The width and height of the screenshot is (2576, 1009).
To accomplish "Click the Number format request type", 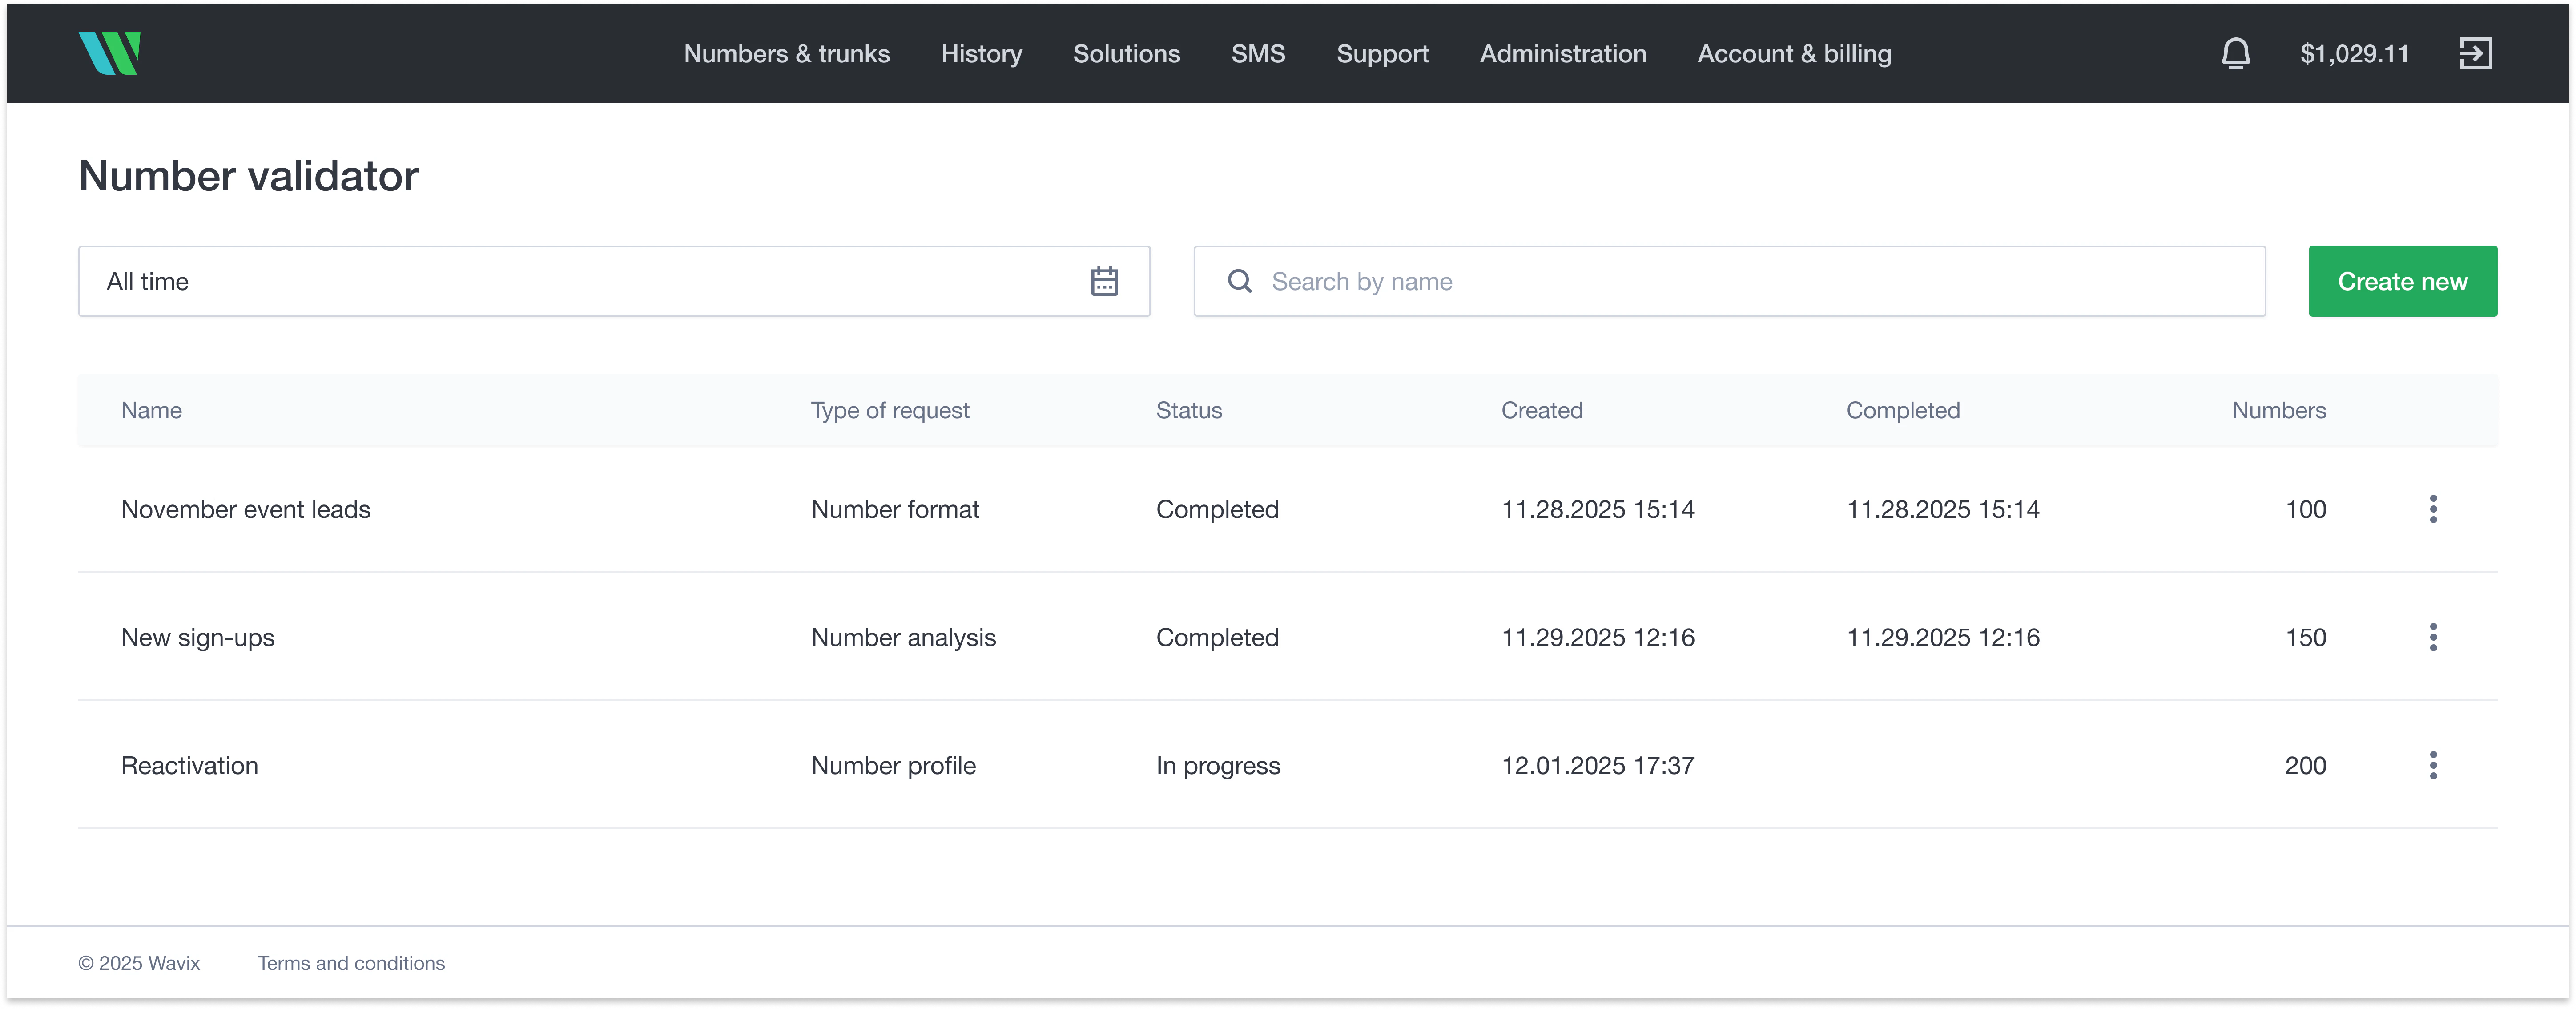I will (x=894, y=509).
